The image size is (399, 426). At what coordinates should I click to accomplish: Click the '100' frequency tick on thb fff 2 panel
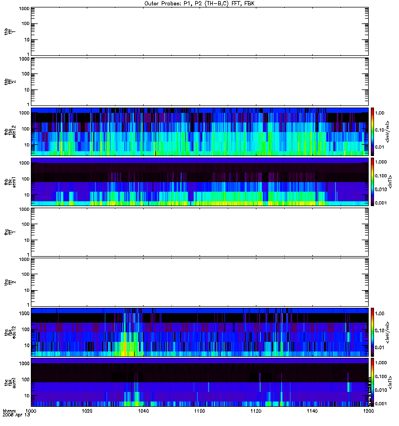(x=26, y=74)
